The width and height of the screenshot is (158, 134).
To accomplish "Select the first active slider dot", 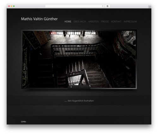I will point(71,87).
